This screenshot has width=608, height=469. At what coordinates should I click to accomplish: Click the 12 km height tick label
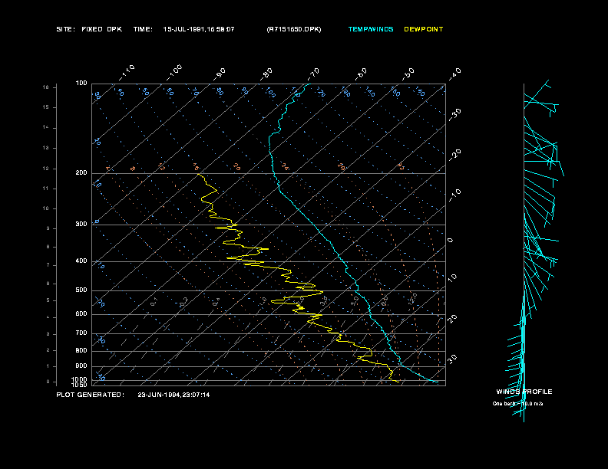[45, 168]
